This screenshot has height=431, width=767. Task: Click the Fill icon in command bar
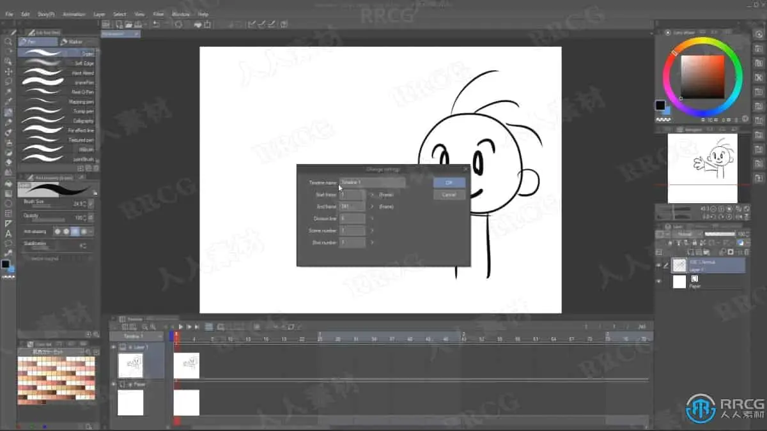(198, 24)
